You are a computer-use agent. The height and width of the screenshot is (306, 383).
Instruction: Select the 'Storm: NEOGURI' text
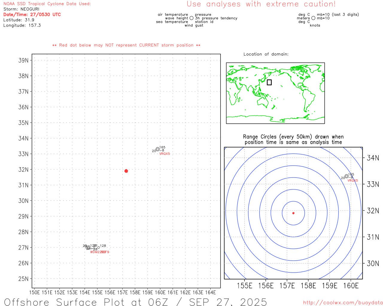(21, 9)
